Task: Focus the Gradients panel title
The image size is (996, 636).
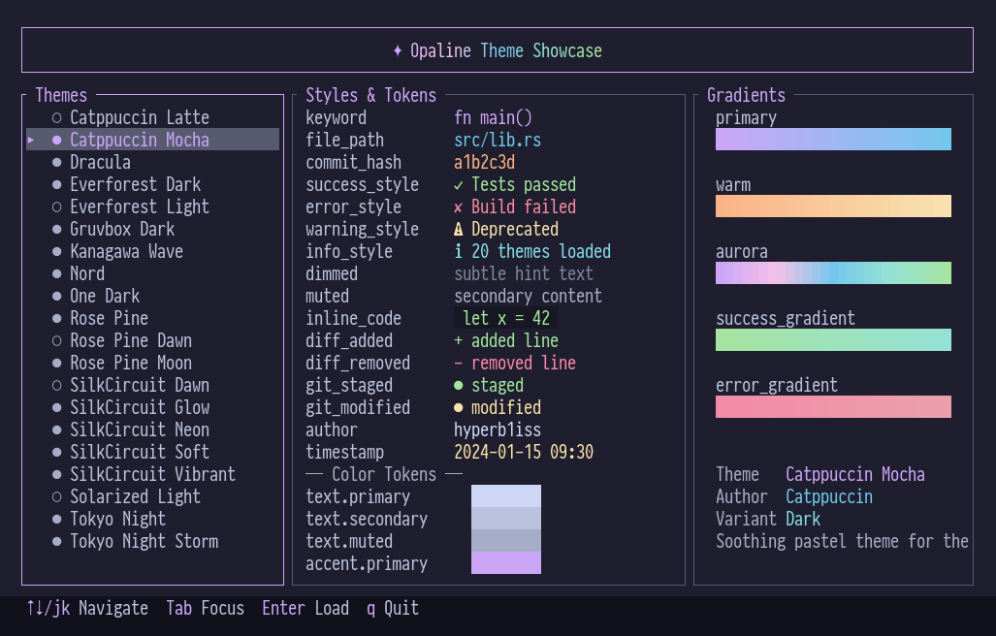Action: coord(747,95)
